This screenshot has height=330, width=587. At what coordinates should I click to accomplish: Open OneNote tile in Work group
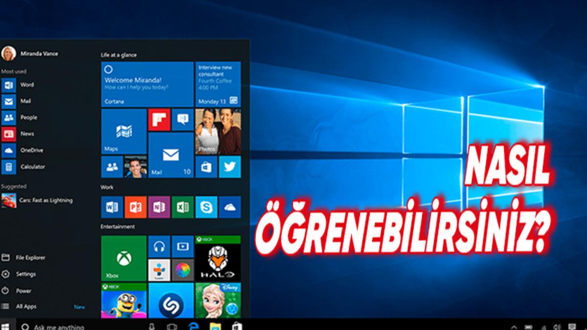[159, 207]
